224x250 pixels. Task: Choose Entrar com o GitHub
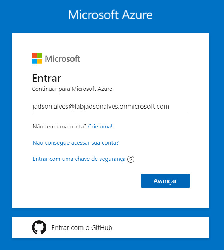pos(82,228)
